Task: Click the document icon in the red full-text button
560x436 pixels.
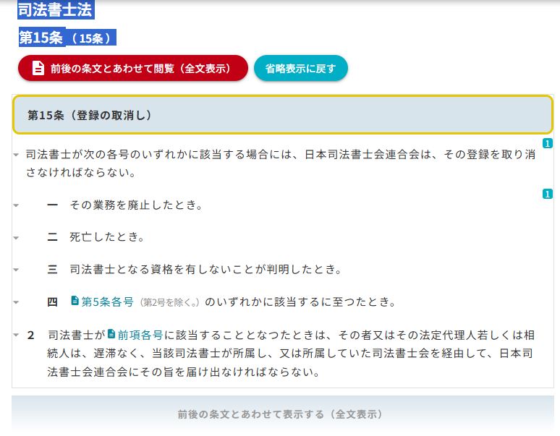Action: (38, 69)
